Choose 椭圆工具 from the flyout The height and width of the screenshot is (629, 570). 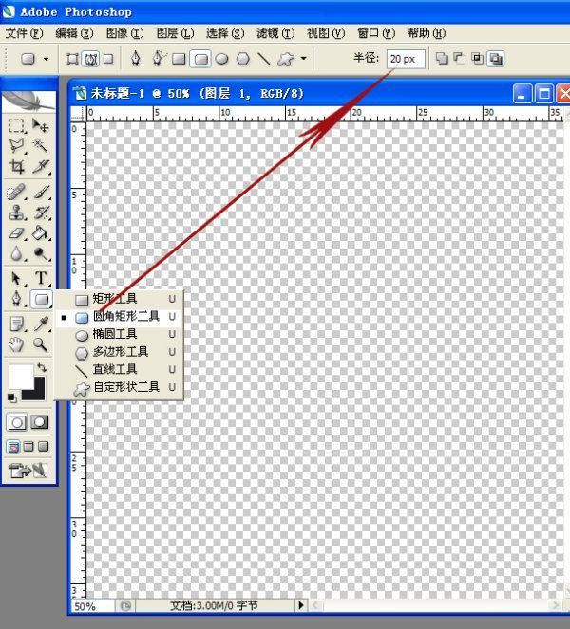(x=119, y=334)
